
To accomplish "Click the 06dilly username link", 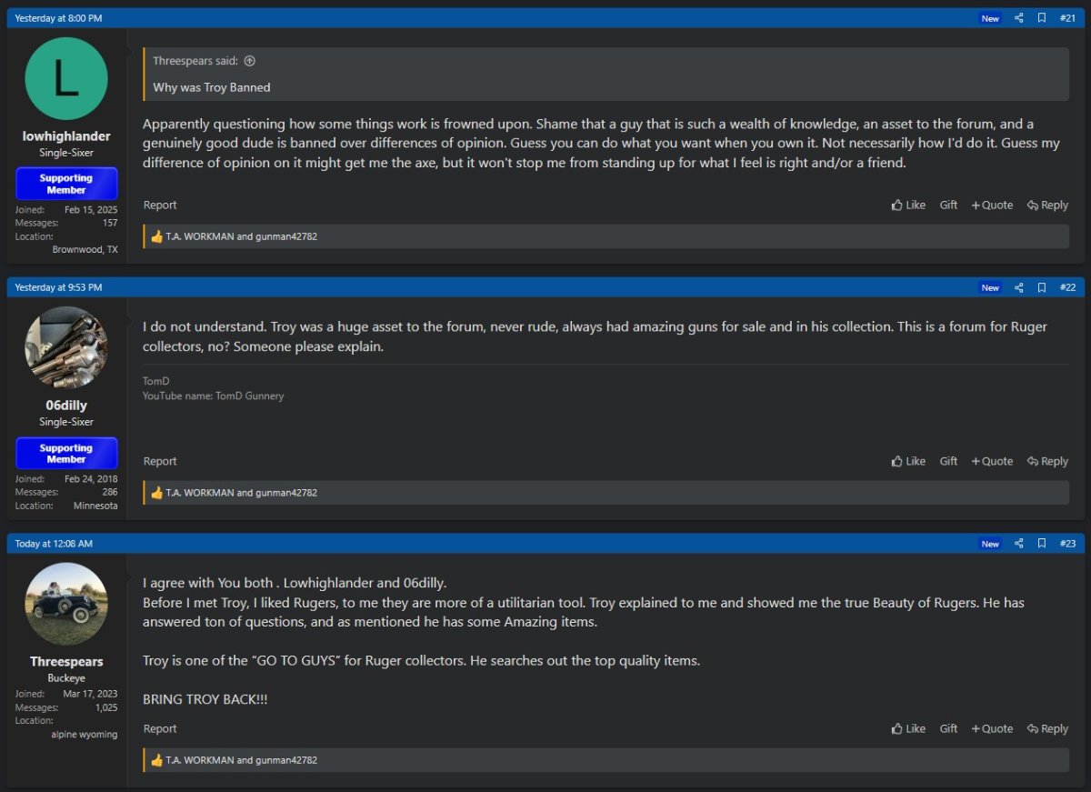I will coord(66,406).
